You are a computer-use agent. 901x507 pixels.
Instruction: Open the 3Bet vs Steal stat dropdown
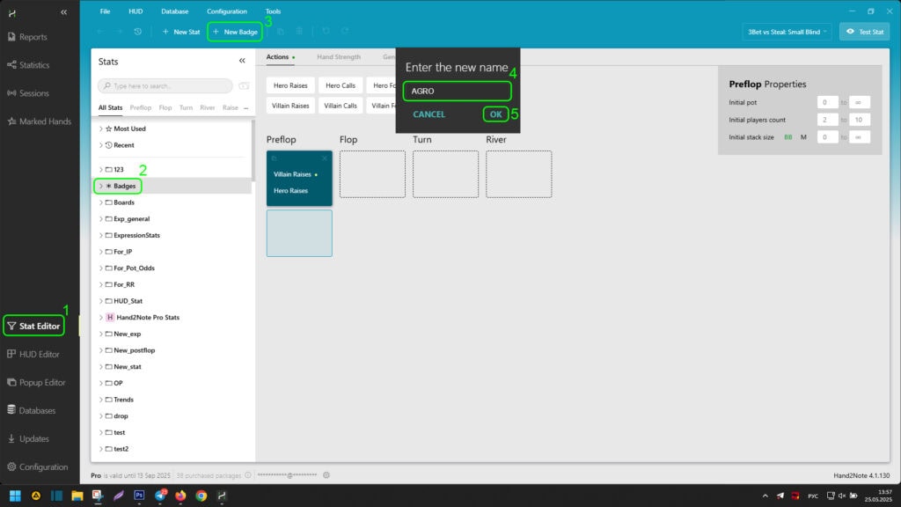pos(786,32)
